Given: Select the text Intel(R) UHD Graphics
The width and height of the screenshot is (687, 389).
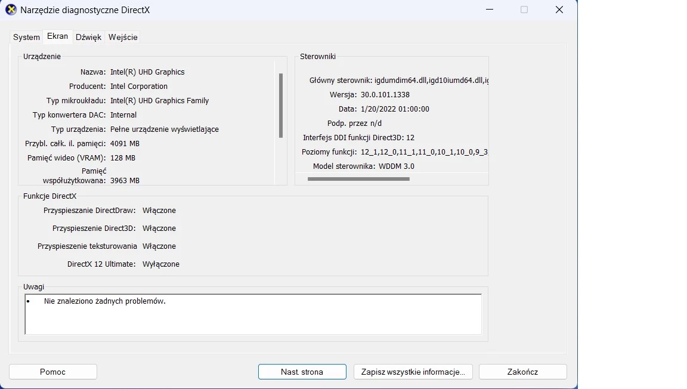Looking at the screenshot, I should click(148, 72).
